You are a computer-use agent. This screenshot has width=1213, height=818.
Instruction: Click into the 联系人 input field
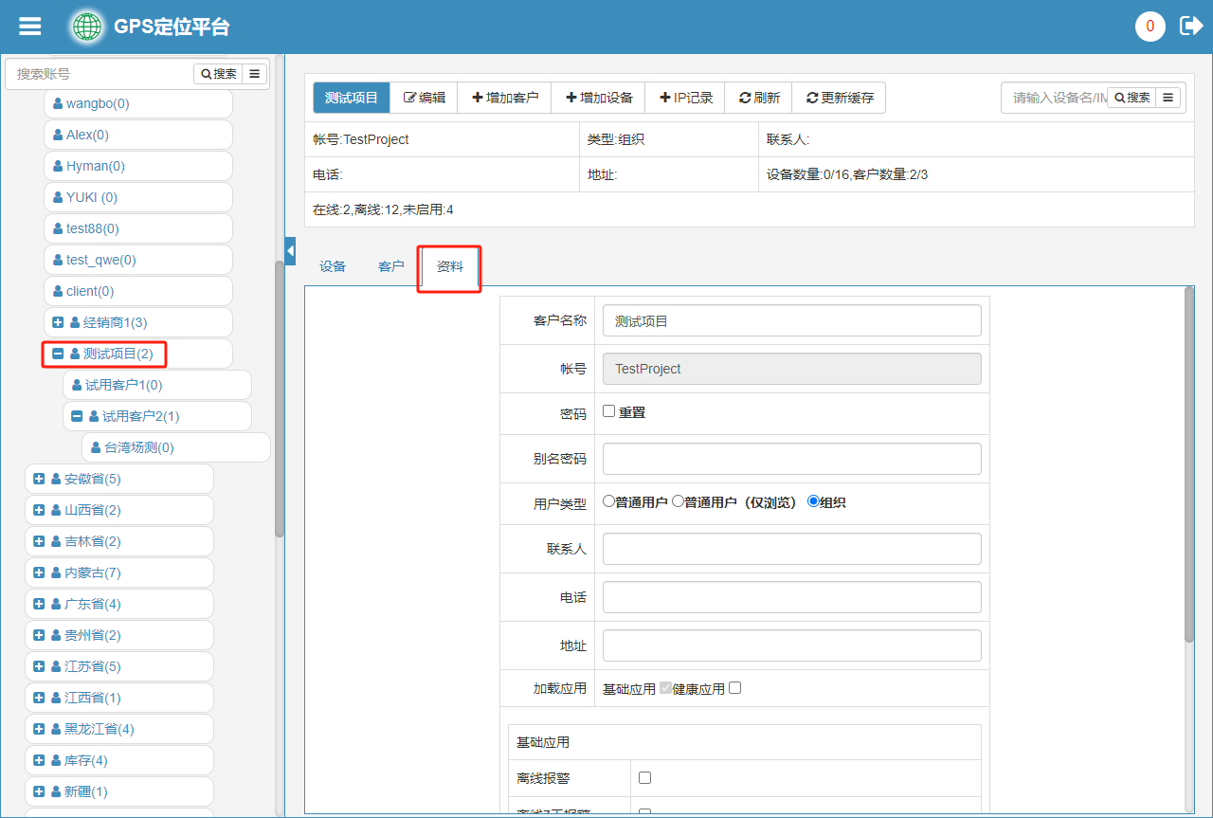[791, 549]
